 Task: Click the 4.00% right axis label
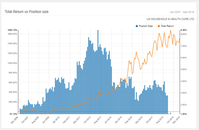[184, 81]
